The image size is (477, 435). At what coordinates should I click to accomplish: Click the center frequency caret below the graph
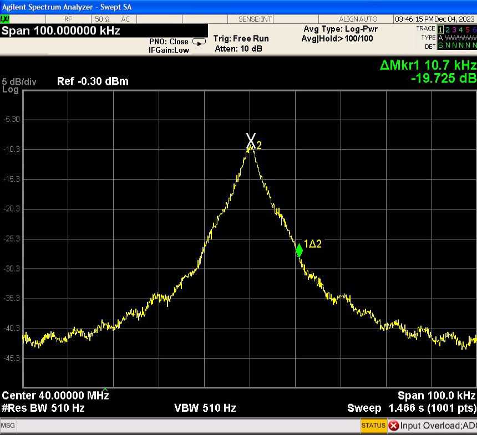pyautogui.click(x=105, y=389)
